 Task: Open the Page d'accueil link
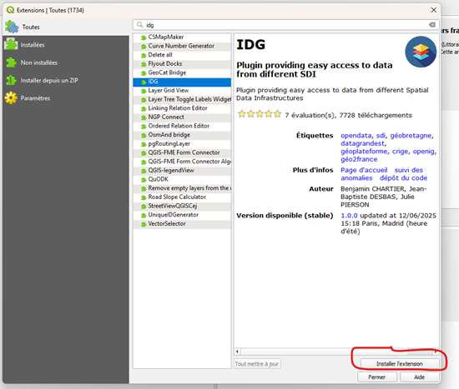coord(364,170)
